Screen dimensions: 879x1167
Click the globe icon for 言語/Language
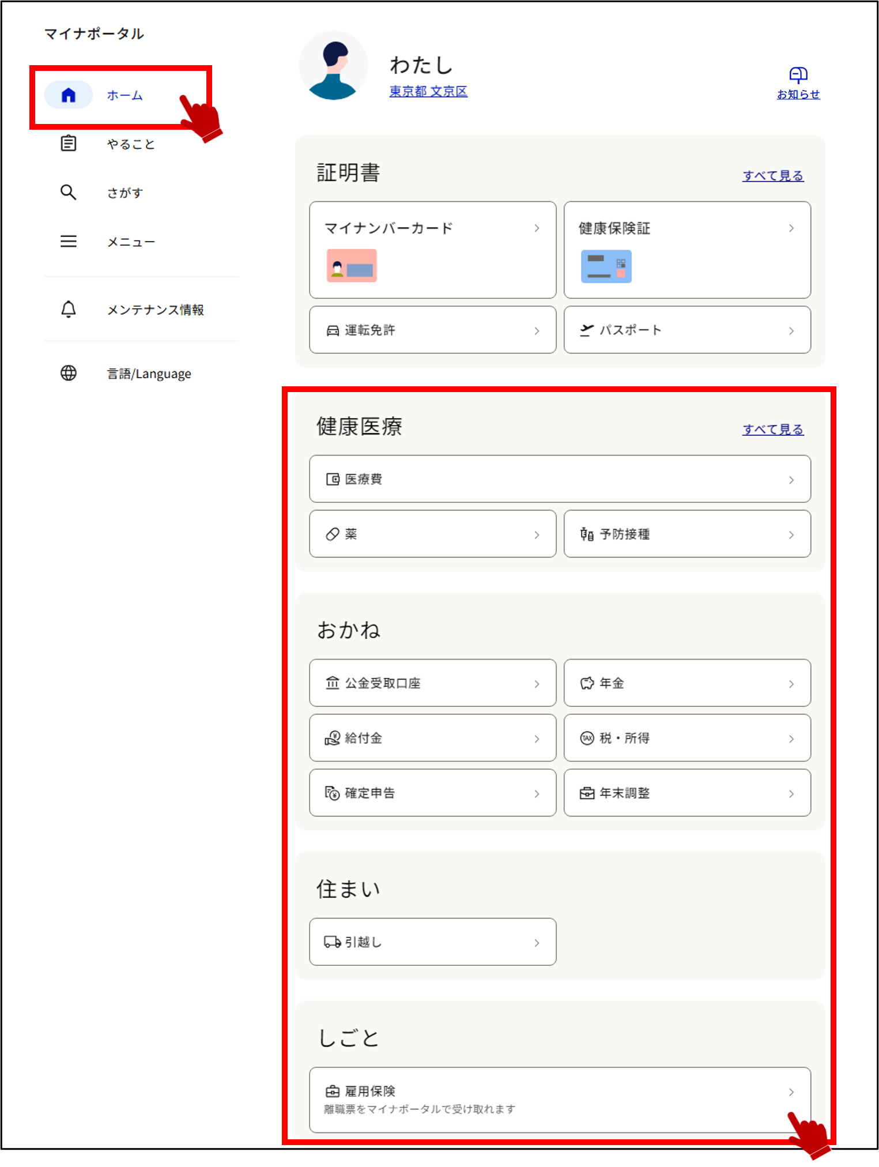[68, 373]
